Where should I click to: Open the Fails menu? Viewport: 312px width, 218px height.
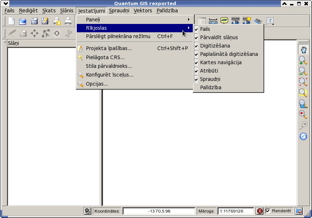click(9, 11)
